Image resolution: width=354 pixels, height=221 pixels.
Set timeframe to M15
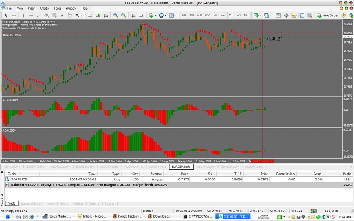199,15
